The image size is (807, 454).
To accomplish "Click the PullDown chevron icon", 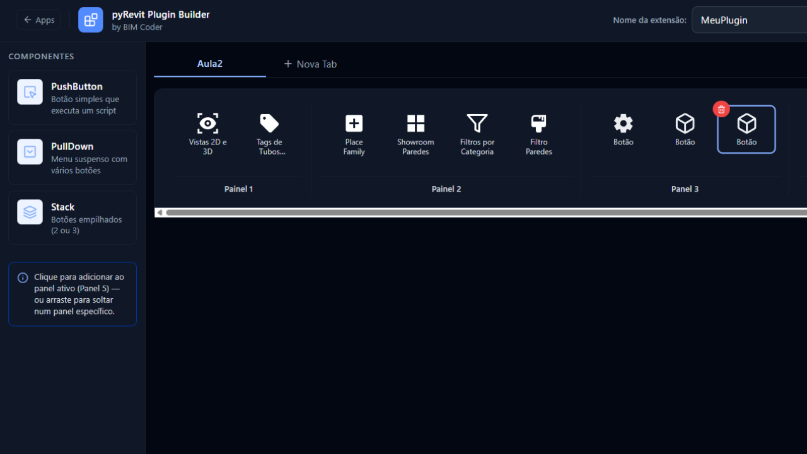I will pyautogui.click(x=30, y=152).
